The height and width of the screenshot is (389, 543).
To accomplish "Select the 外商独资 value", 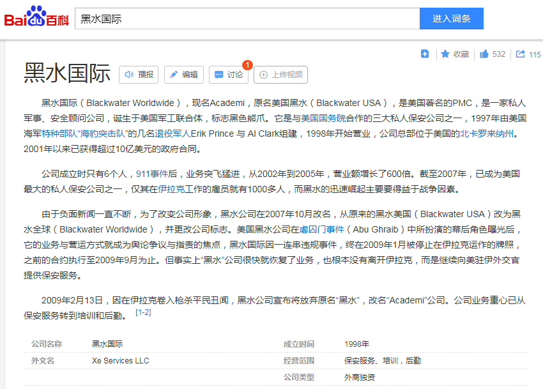I will tap(360, 378).
